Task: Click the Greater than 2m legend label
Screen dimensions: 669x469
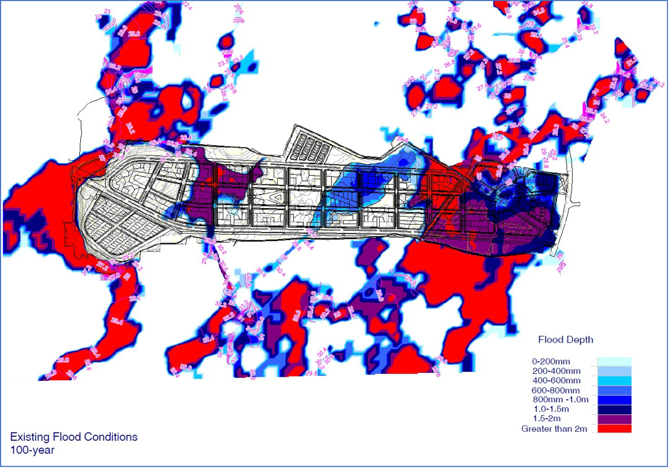Action: tap(554, 429)
